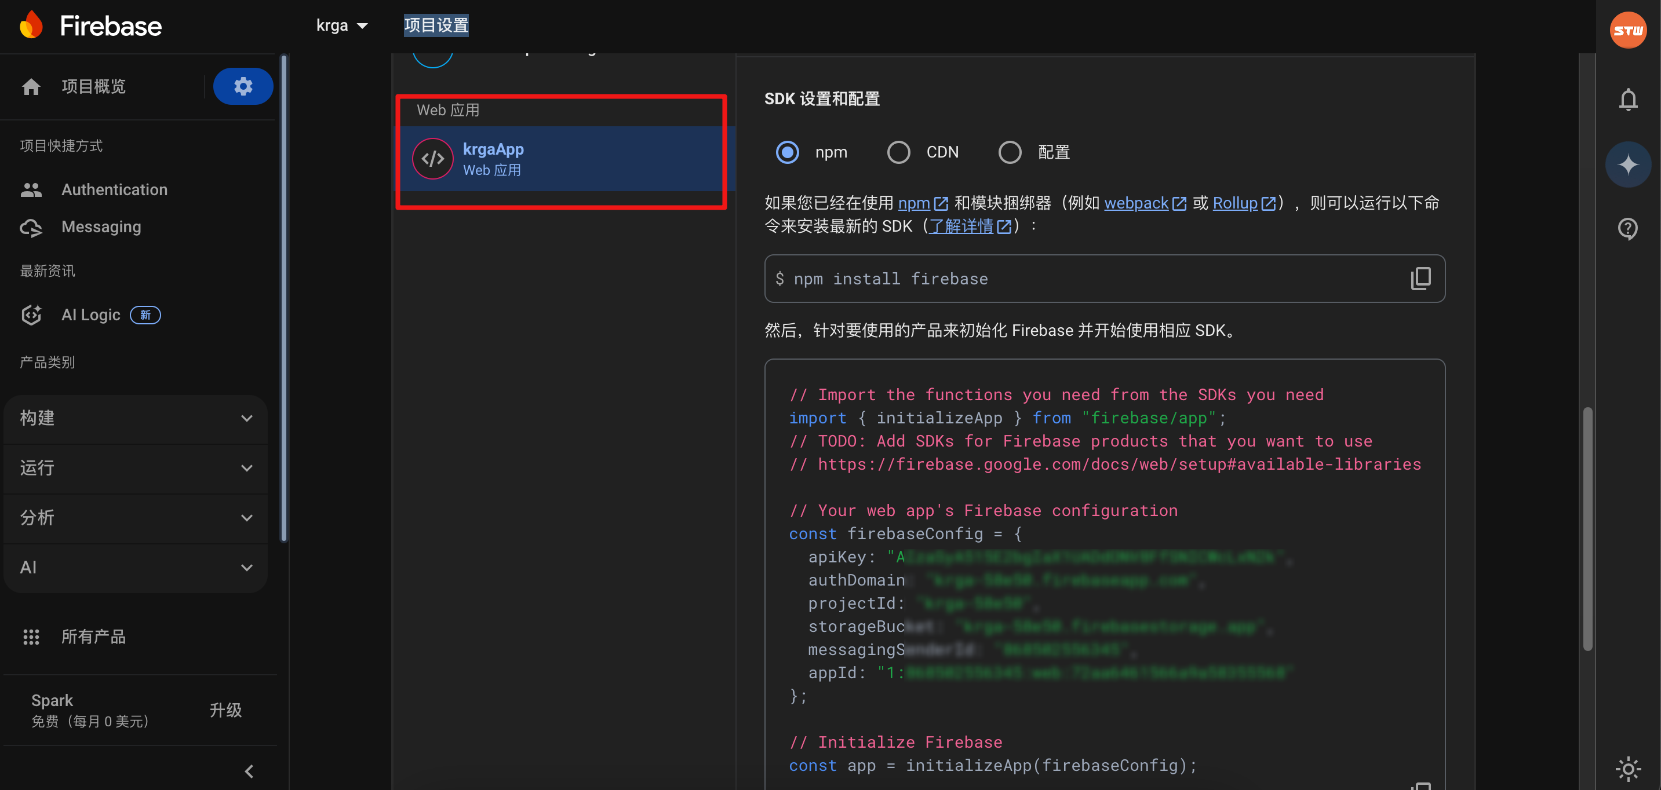Select the npm radio button
1661x790 pixels.
tap(787, 152)
